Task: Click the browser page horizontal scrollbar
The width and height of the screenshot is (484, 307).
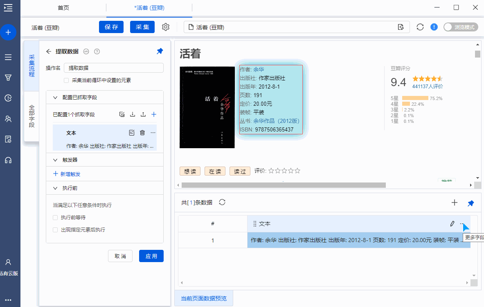Action: (284, 185)
